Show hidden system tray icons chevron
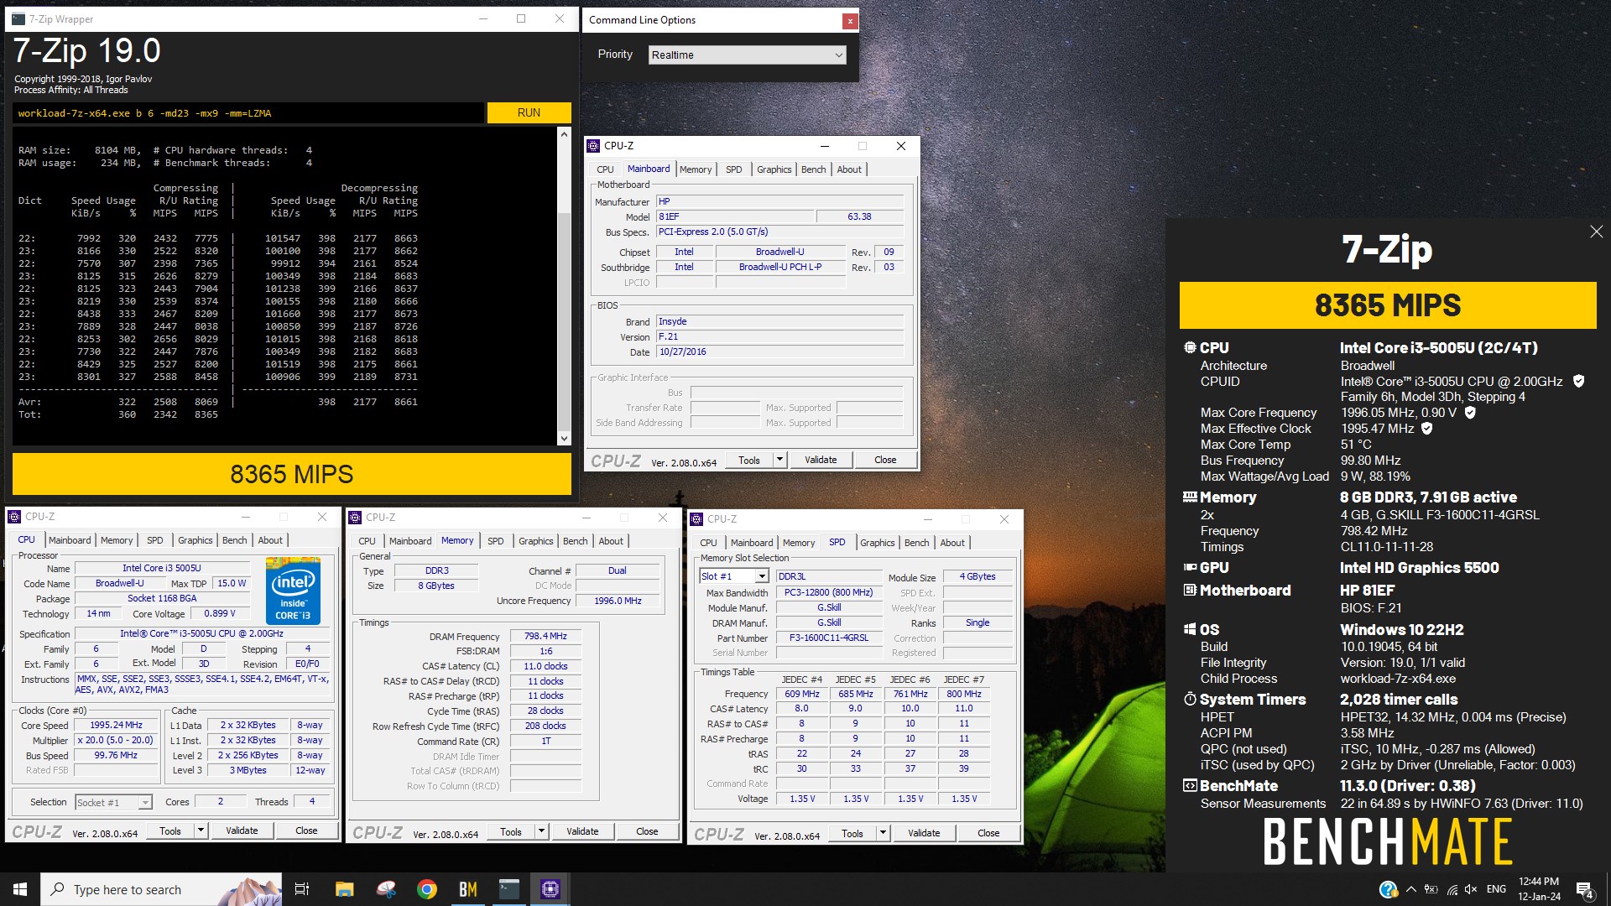 [x=1411, y=889]
